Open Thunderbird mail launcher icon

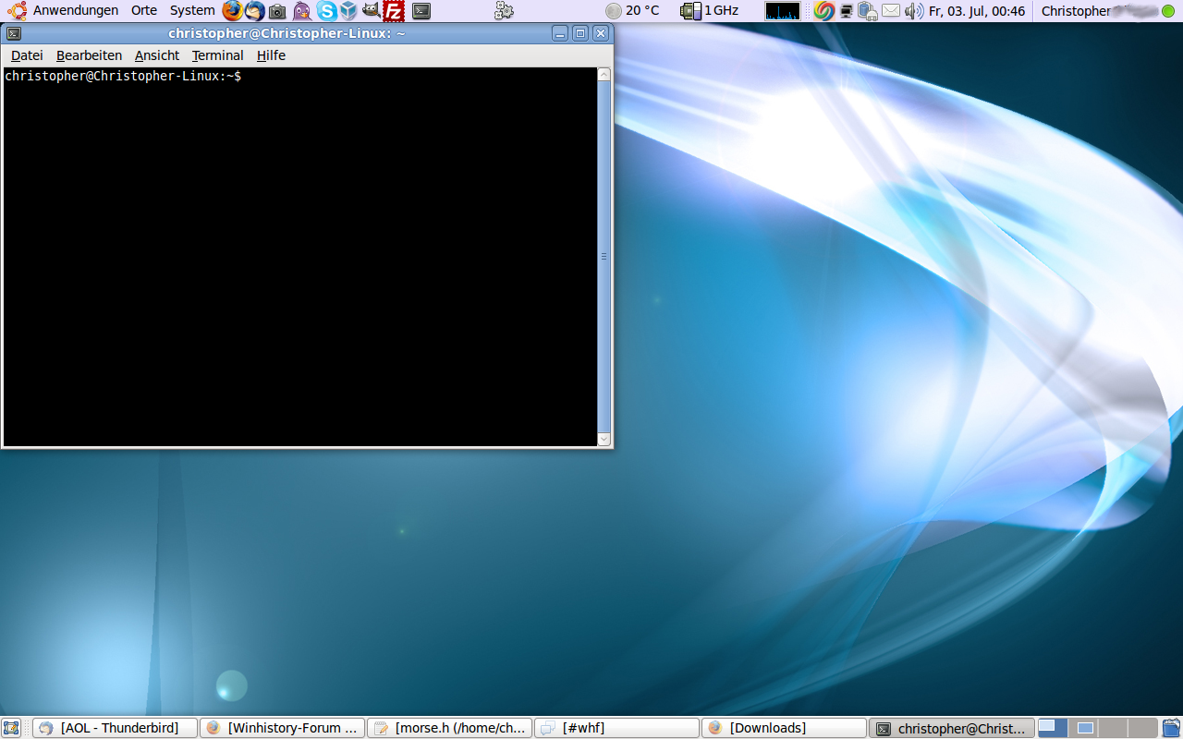[254, 11]
